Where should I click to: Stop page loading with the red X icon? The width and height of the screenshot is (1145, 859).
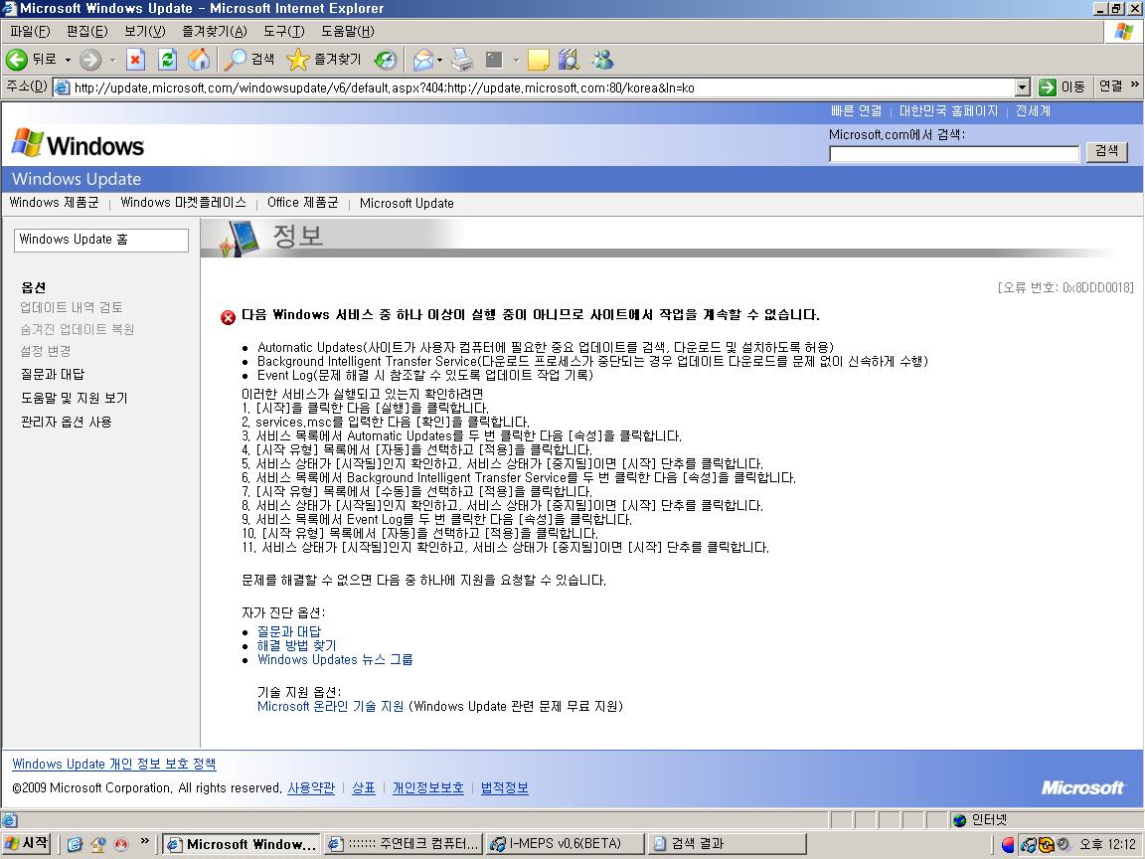coord(135,60)
